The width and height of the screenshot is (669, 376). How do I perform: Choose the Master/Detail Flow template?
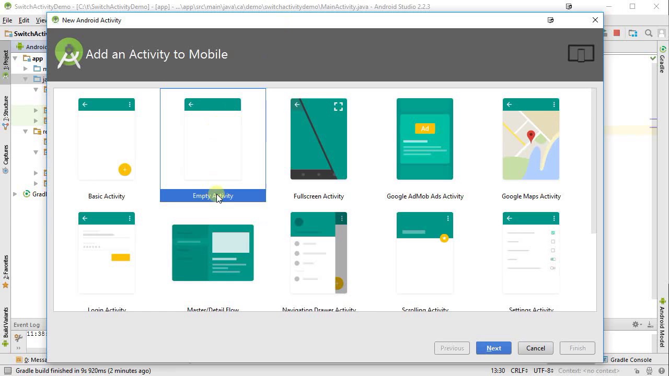[x=213, y=253]
